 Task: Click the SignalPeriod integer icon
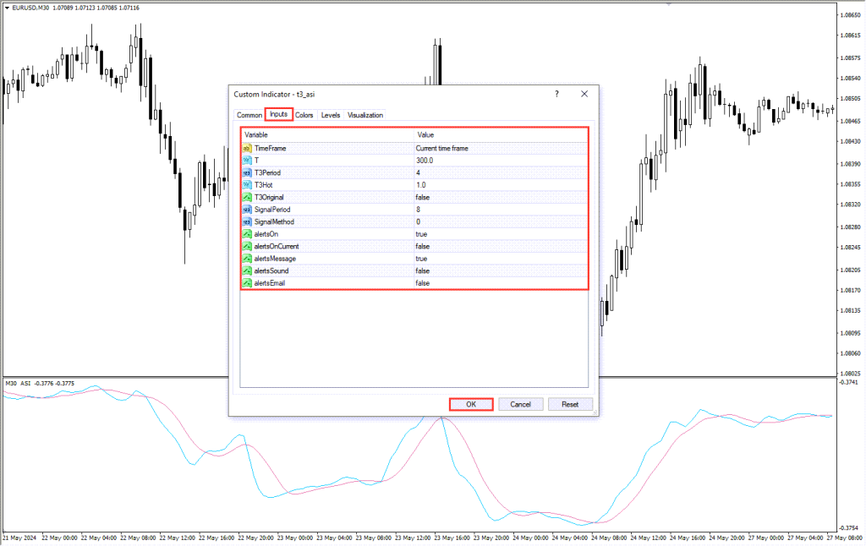[x=247, y=210]
